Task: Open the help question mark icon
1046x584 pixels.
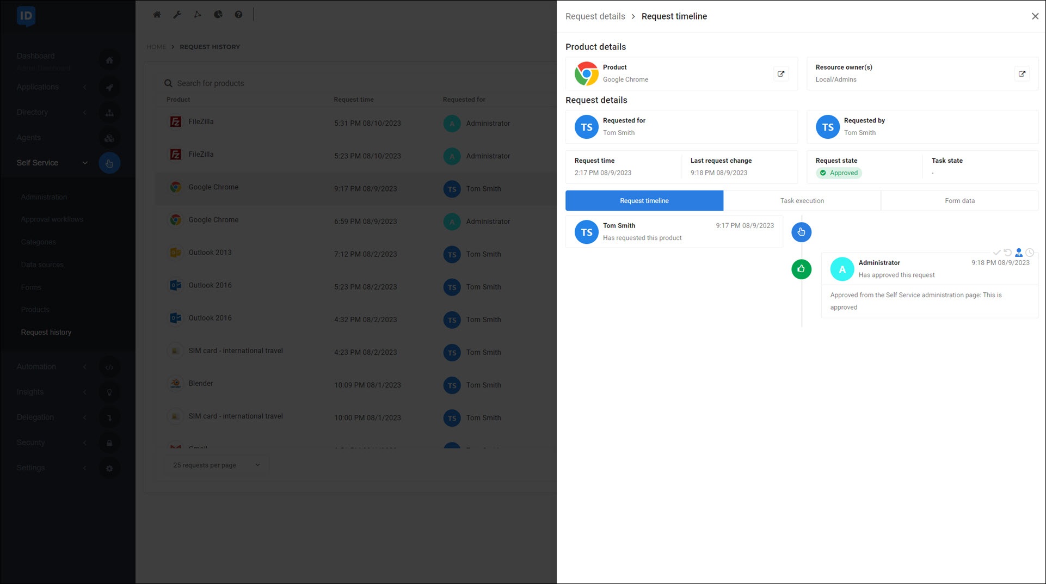Action: [238, 15]
